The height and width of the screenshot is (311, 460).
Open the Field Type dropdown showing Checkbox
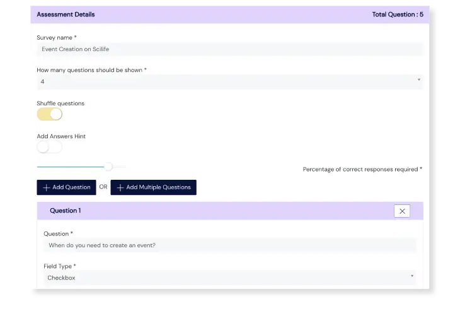point(230,278)
